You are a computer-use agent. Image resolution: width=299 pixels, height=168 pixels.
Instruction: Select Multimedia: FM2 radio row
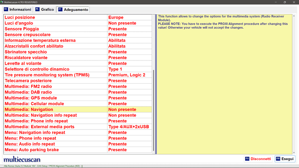pos(78,86)
